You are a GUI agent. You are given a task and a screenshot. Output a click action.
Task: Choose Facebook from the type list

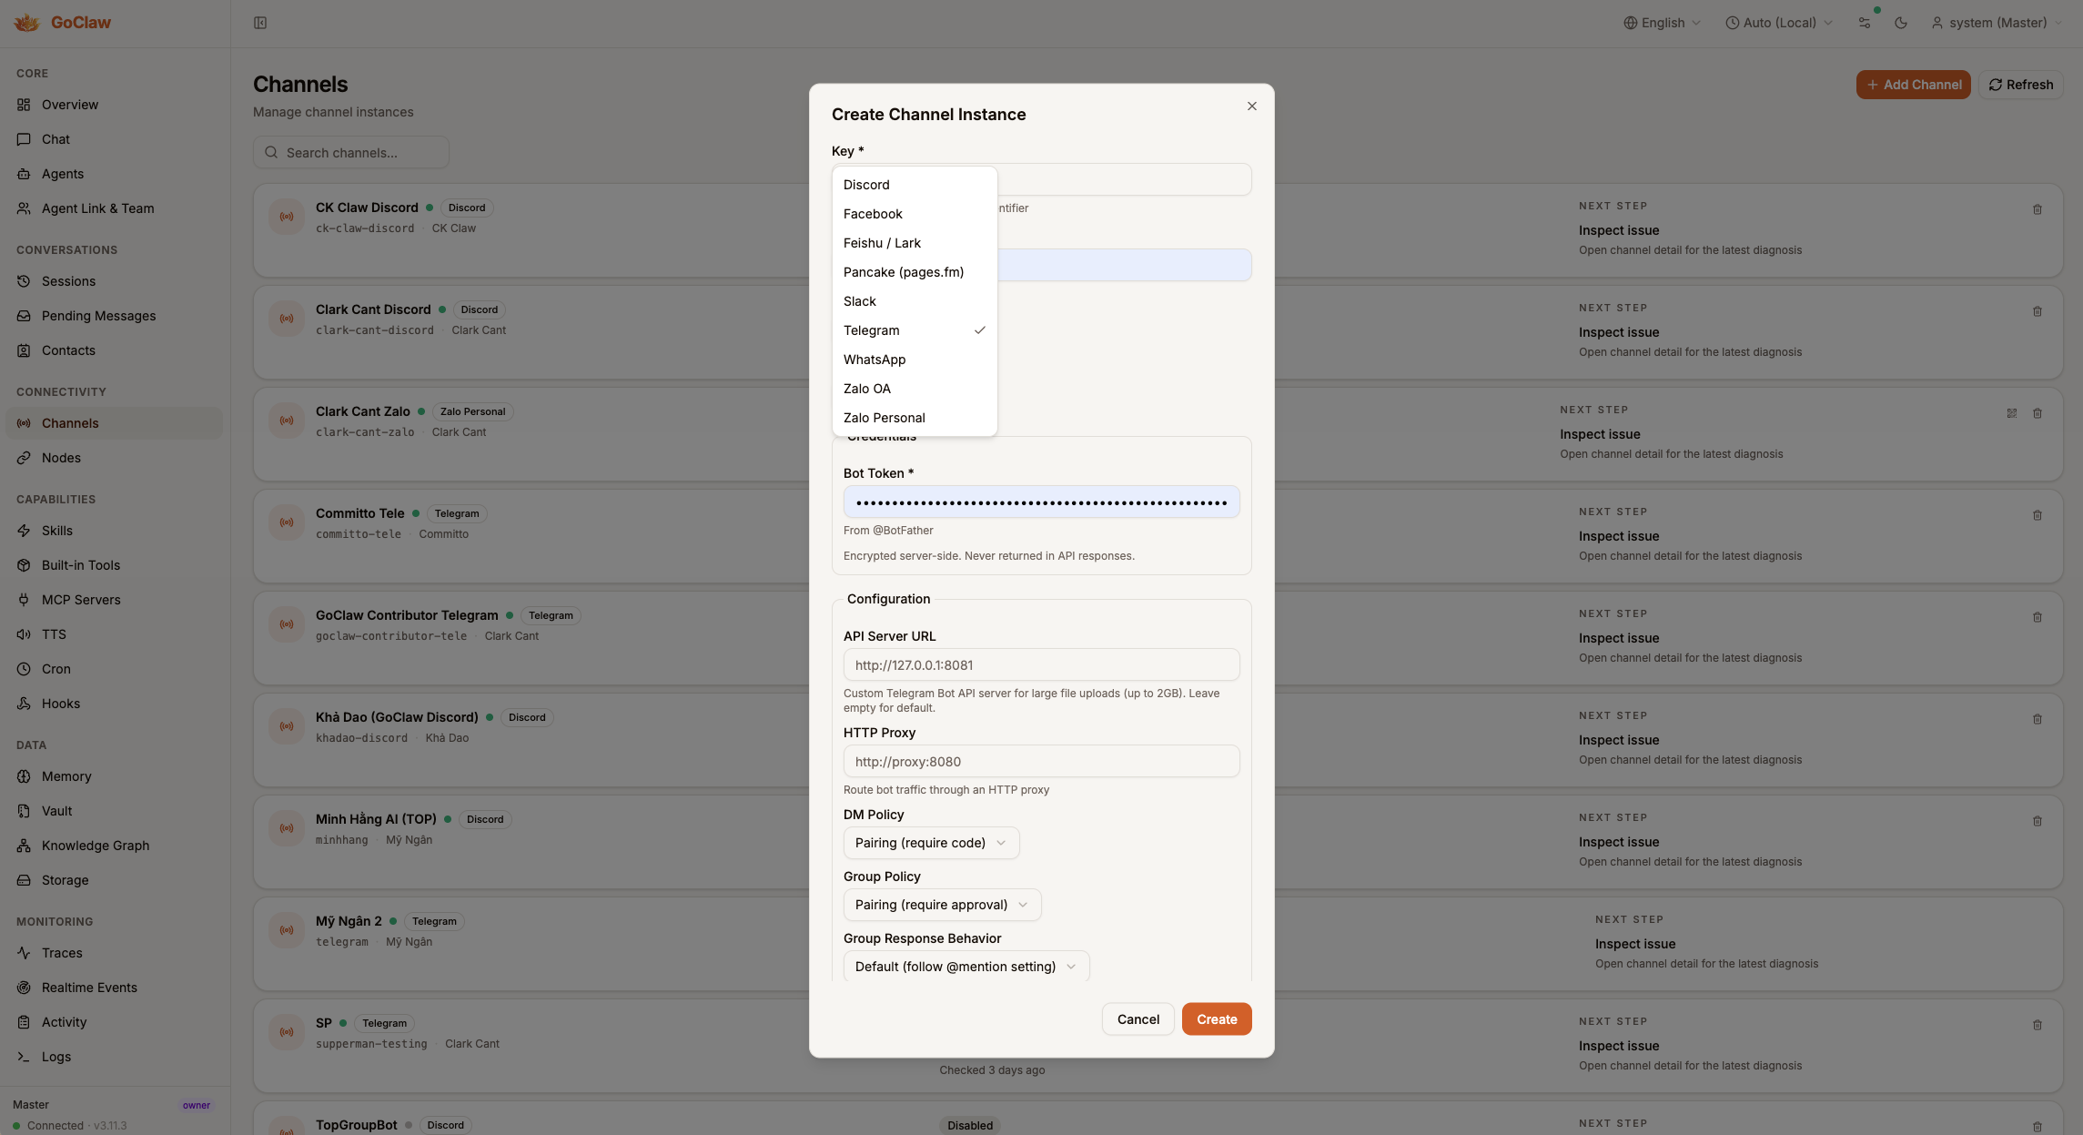(x=915, y=214)
